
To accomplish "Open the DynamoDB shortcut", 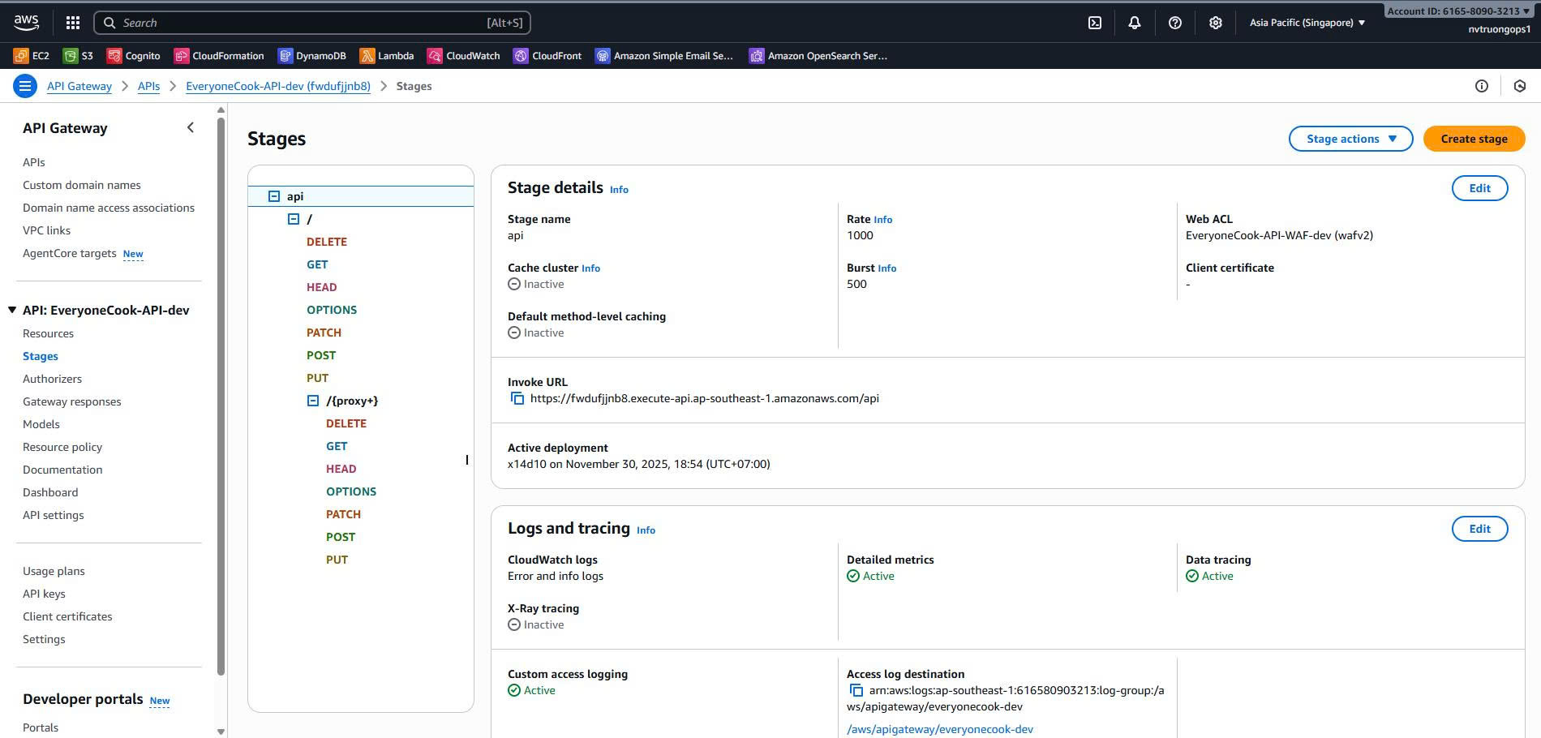I will pos(312,56).
